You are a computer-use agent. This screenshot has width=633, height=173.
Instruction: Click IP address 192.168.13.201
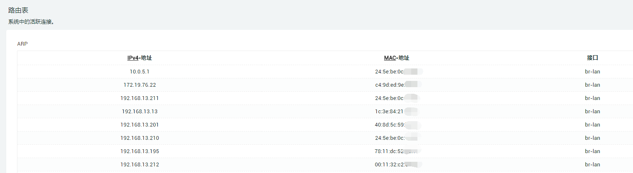click(x=140, y=124)
